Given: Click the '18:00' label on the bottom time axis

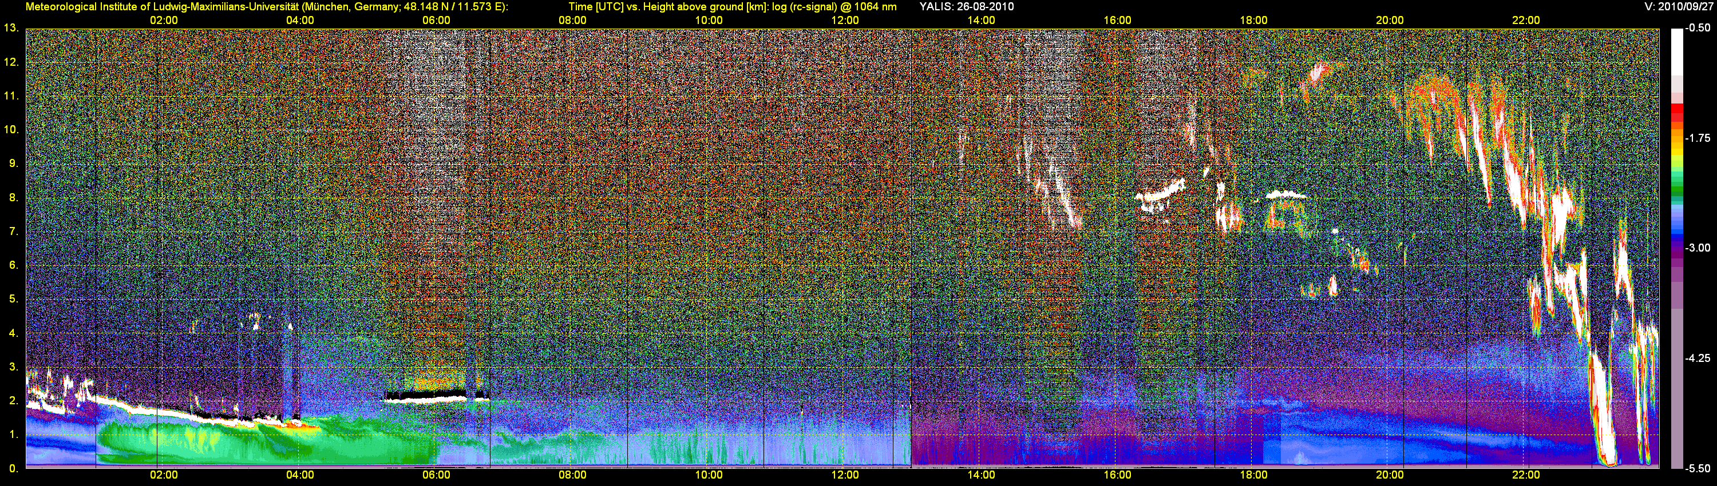Looking at the screenshot, I should point(1253,475).
